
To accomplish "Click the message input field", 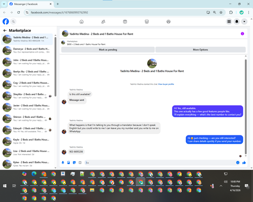I will [160, 163].
